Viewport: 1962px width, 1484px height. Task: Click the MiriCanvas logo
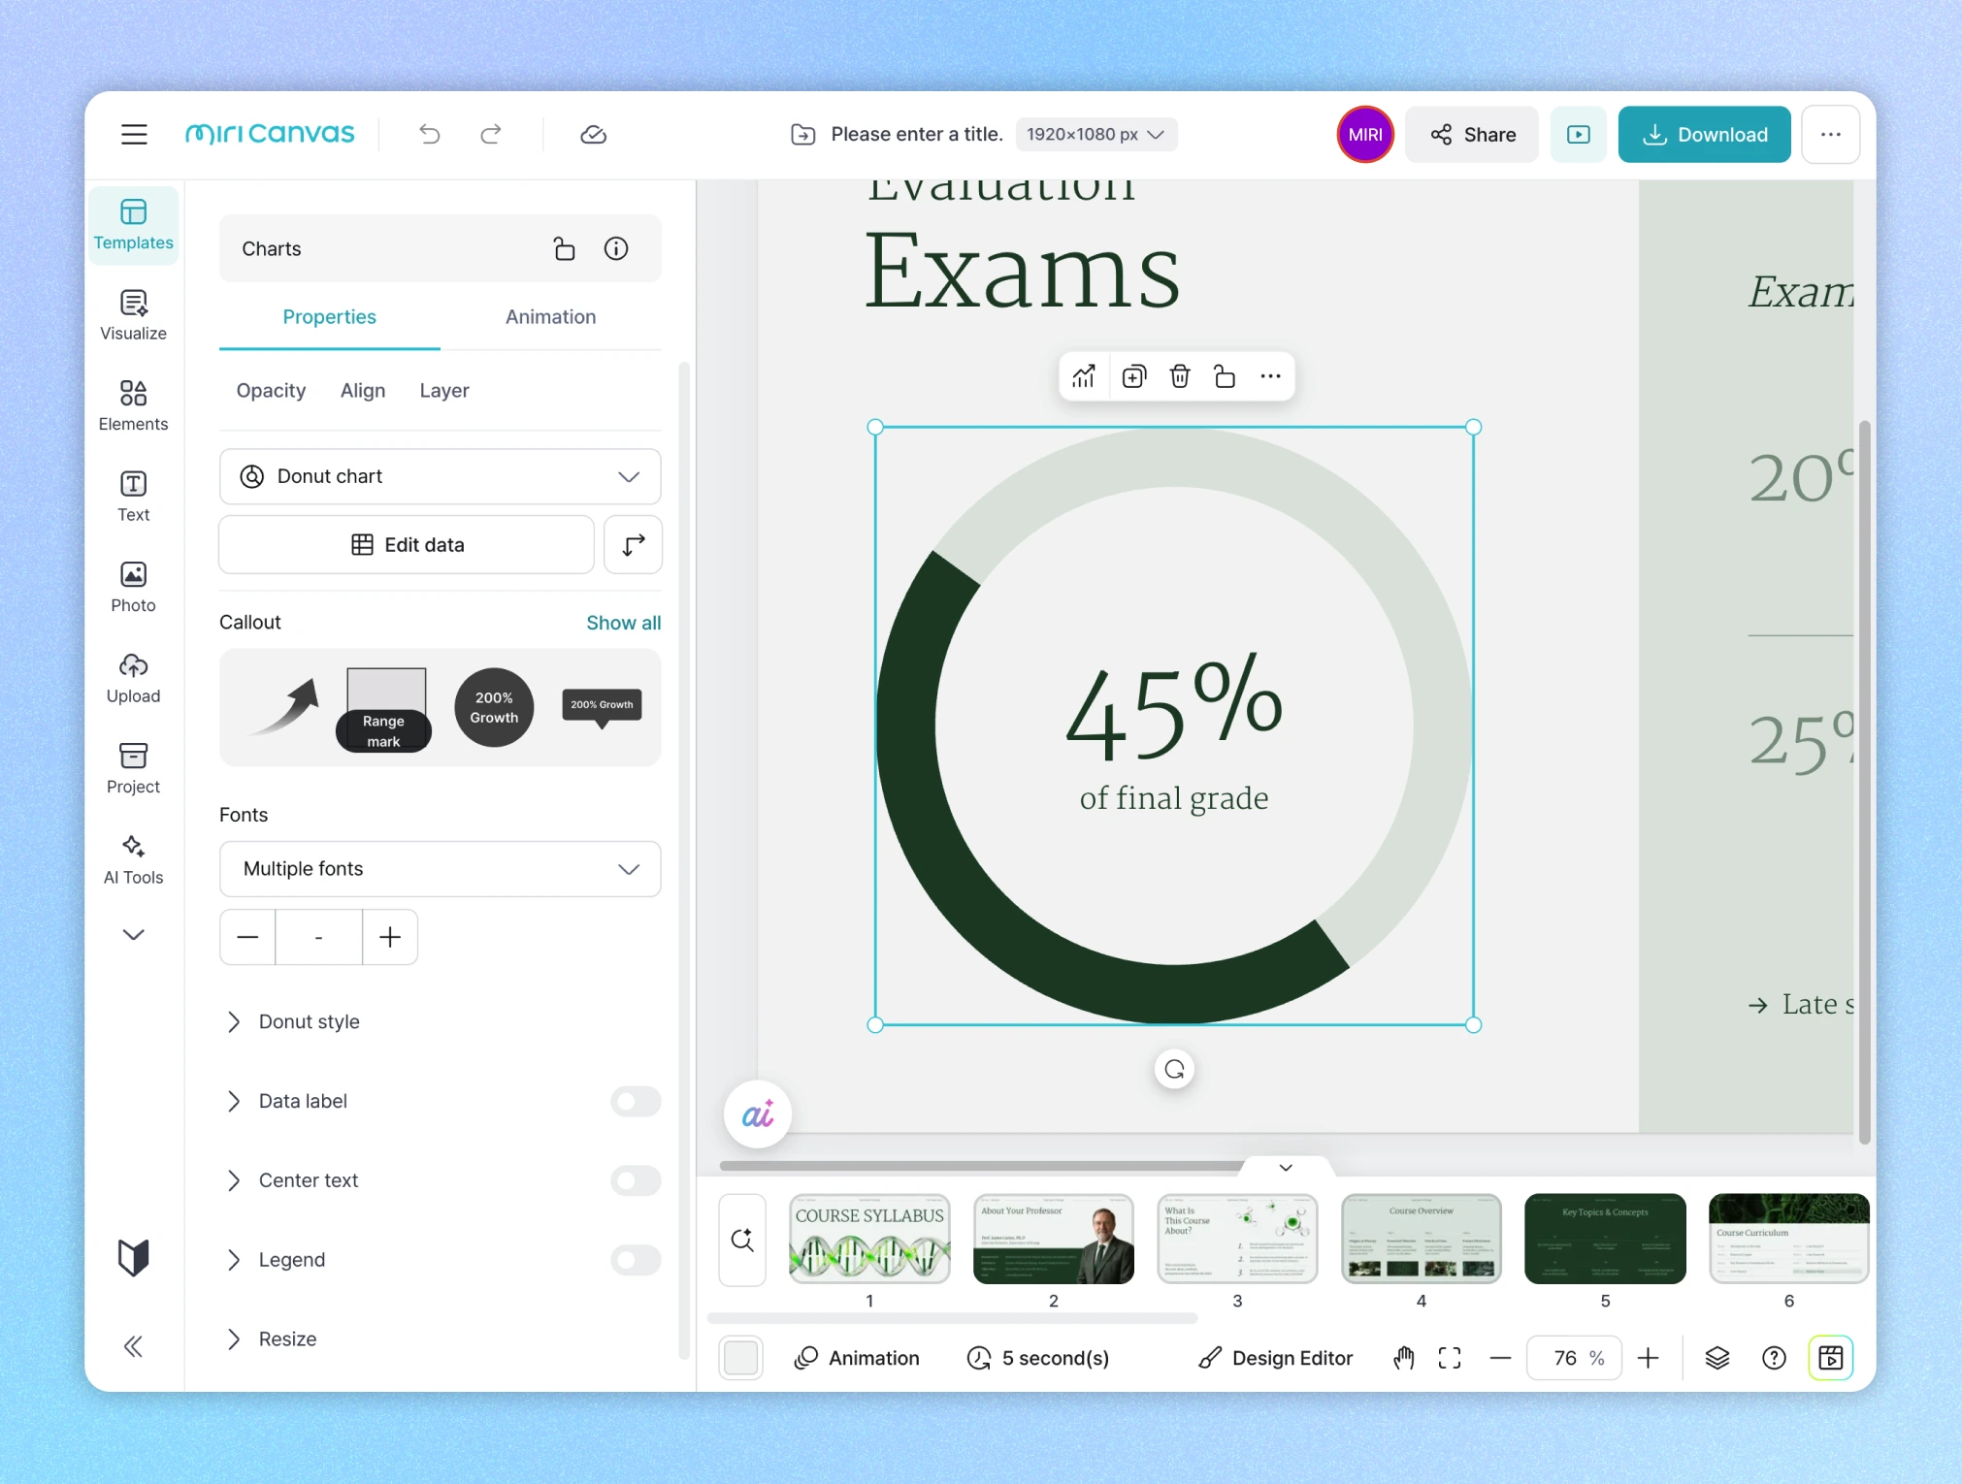(270, 134)
